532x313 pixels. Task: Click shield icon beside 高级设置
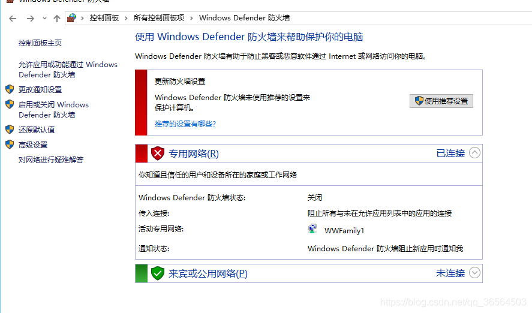point(10,145)
